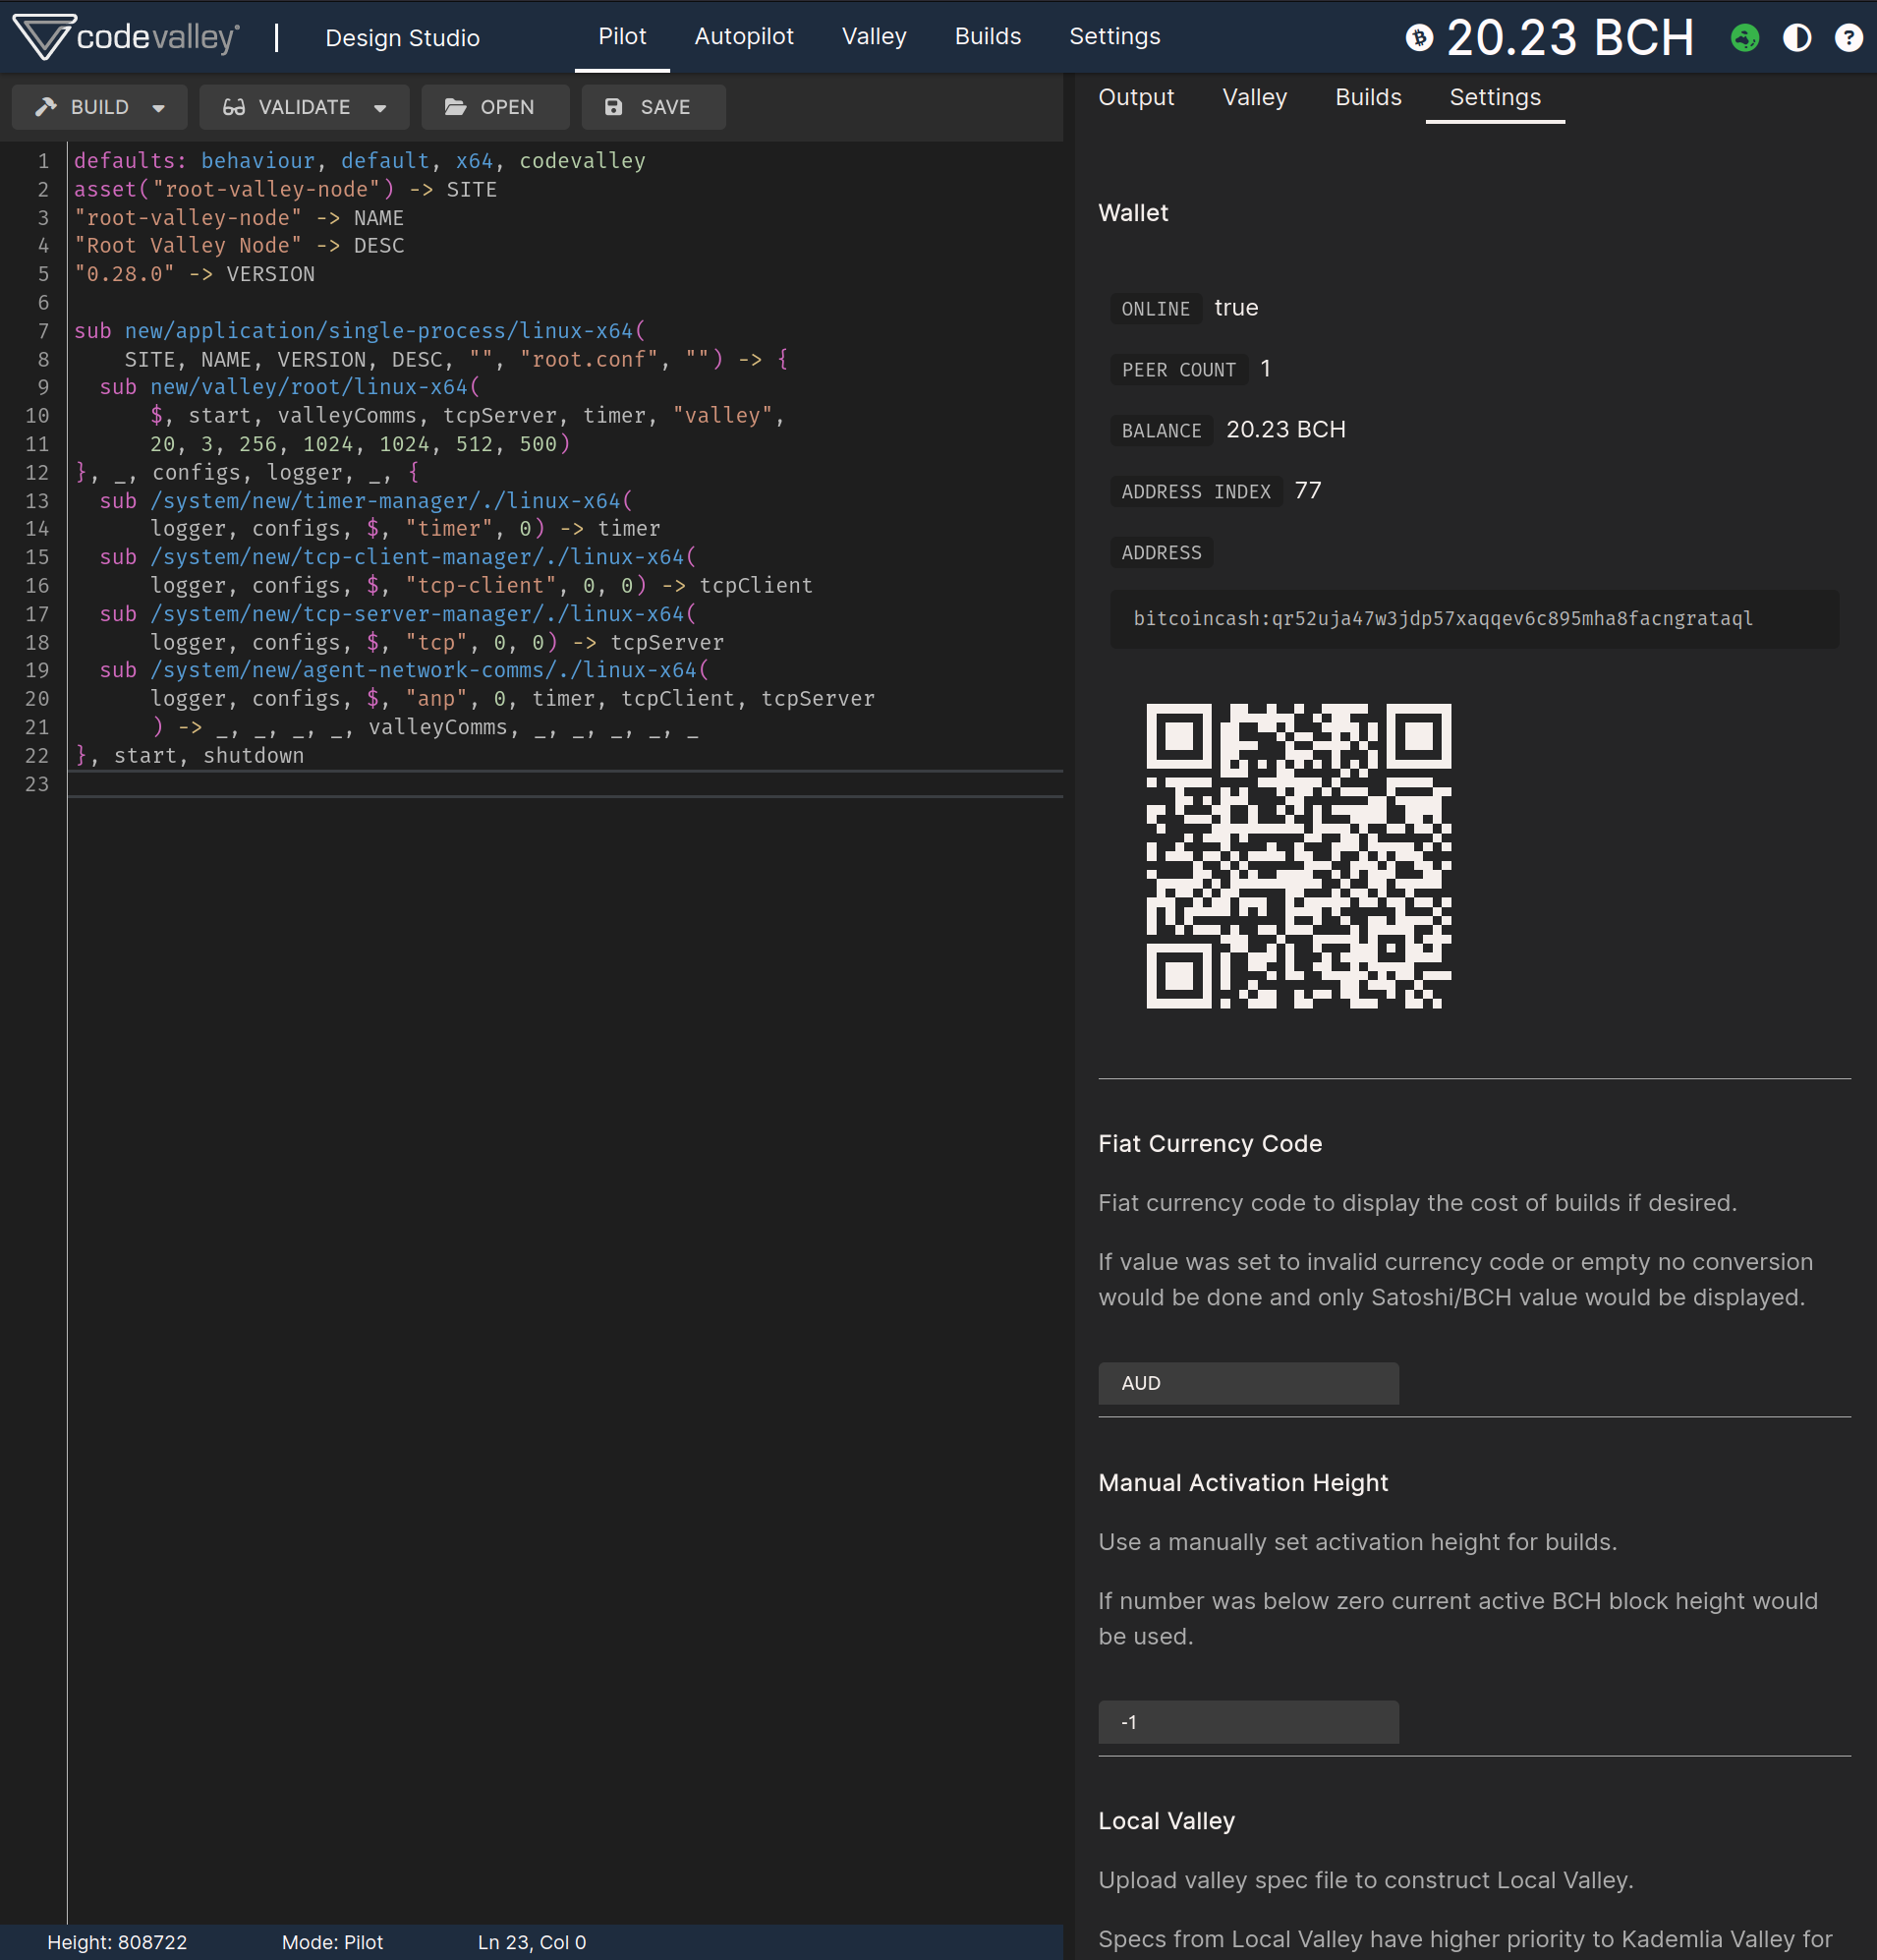Select the Valley panel tab
This screenshot has width=1877, height=1960.
[x=1255, y=97]
